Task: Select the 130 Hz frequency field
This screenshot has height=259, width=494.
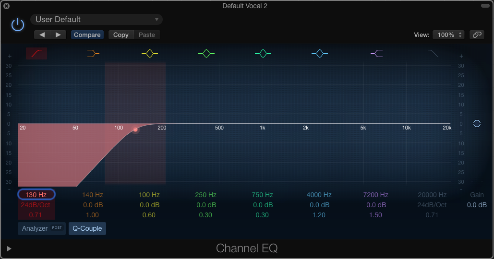Action: point(36,195)
